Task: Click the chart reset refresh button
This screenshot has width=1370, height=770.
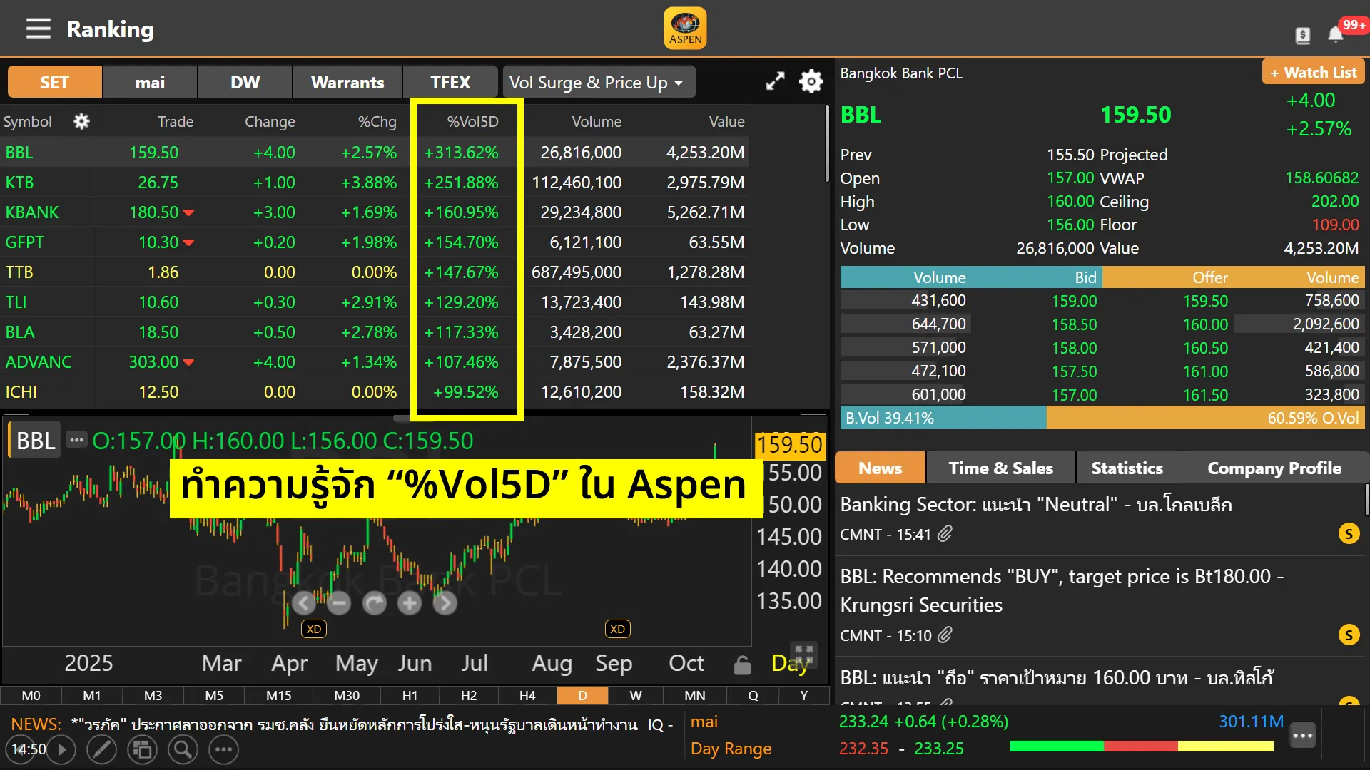Action: tap(374, 603)
